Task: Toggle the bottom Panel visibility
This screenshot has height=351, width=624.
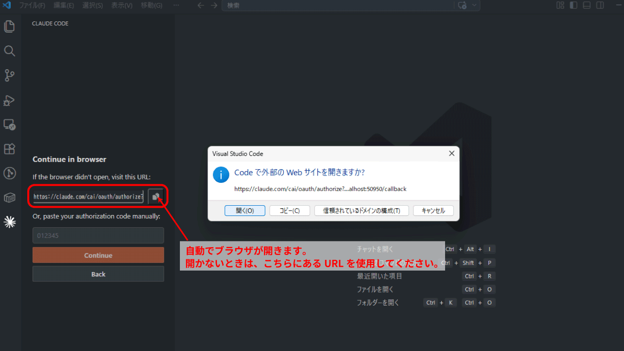Action: (x=586, y=5)
